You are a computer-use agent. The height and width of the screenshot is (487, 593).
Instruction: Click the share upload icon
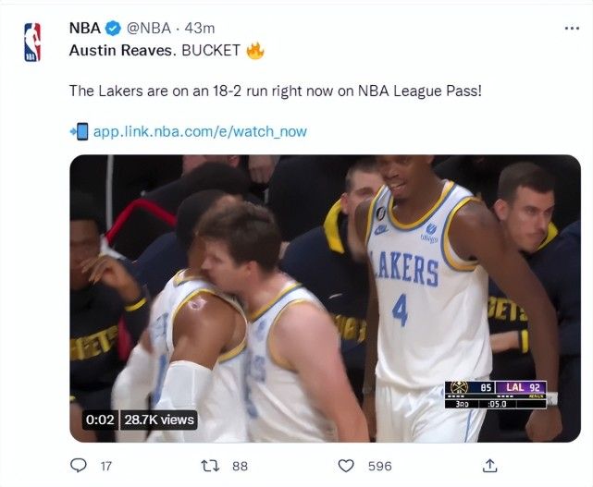pyautogui.click(x=490, y=466)
